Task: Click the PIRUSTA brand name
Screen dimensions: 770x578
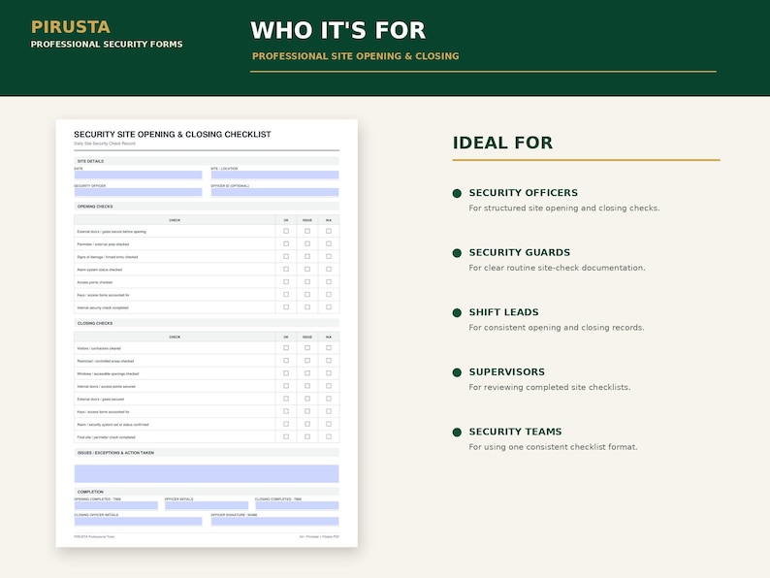Action: 71,27
